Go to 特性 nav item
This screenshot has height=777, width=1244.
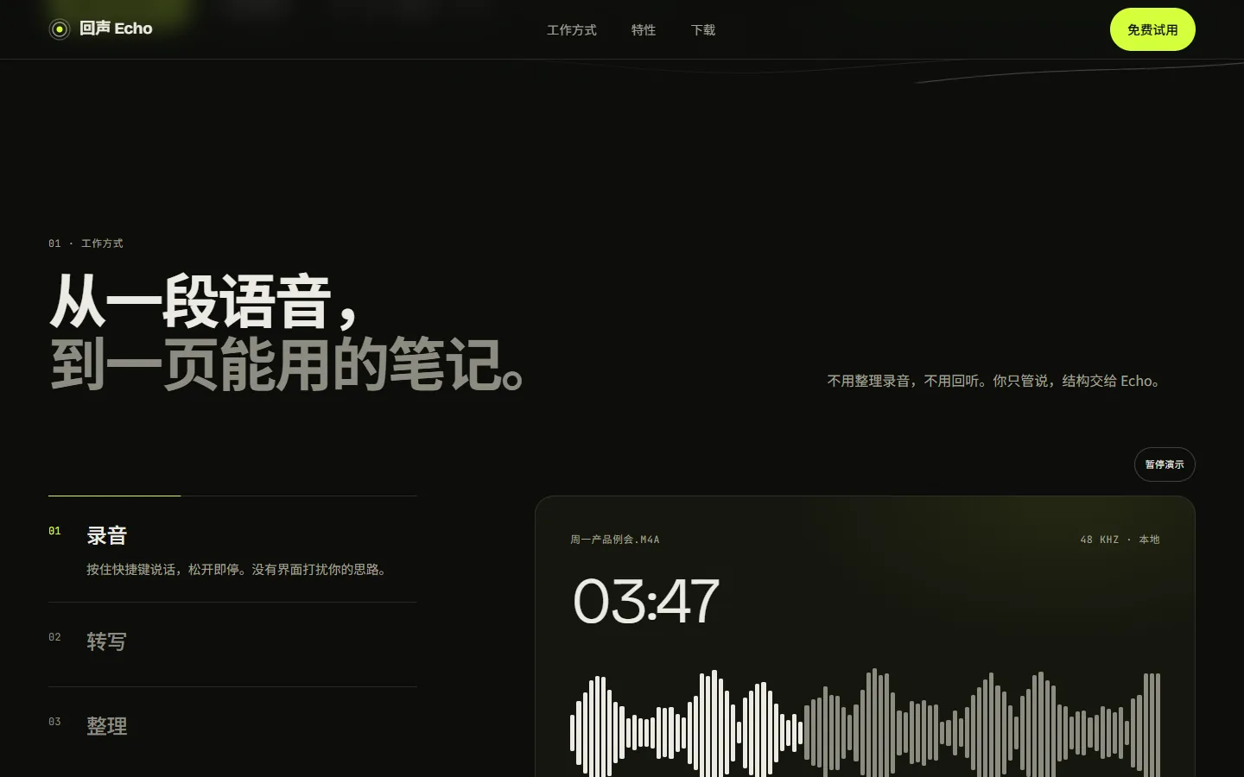pos(644,30)
